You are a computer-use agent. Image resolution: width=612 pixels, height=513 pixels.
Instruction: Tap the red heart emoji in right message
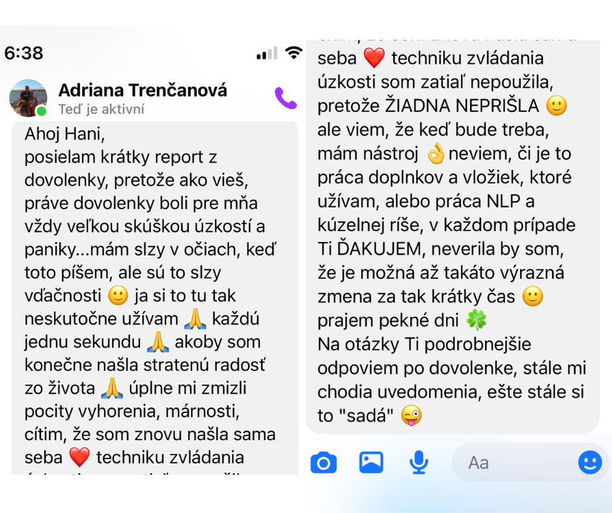(x=374, y=58)
